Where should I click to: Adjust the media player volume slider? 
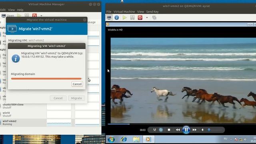tap(214, 130)
